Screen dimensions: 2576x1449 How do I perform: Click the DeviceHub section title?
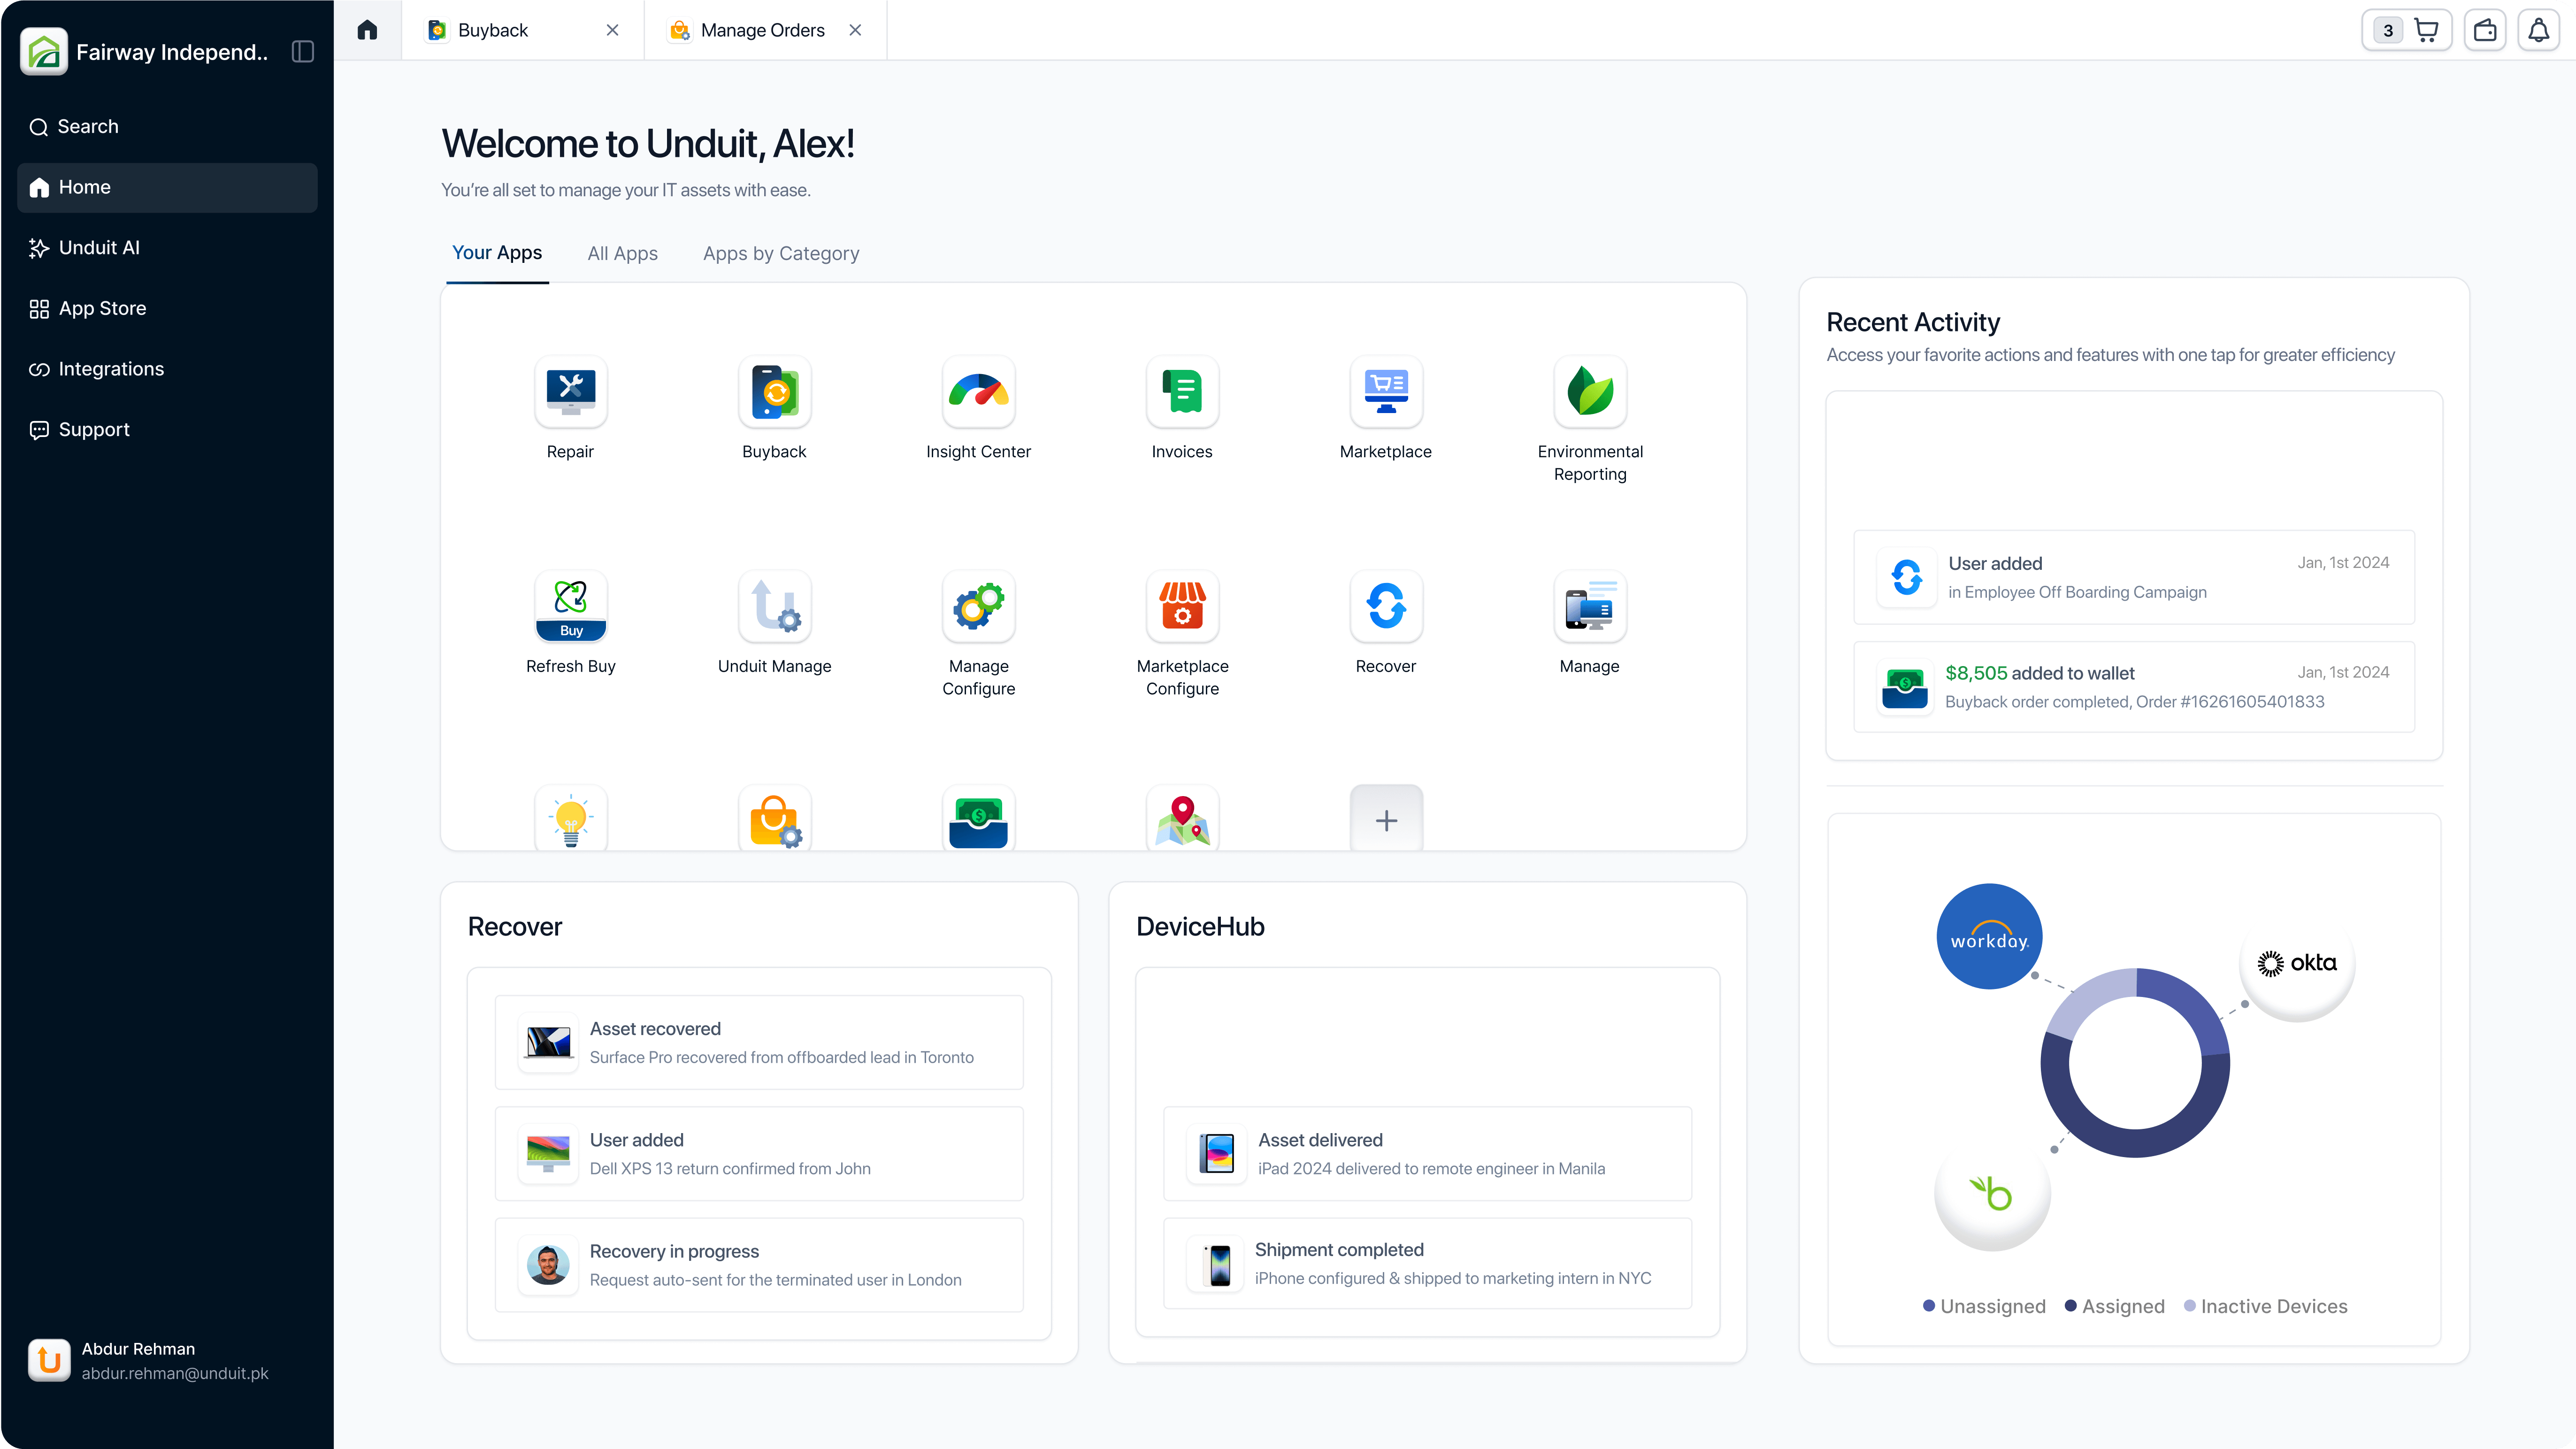tap(1200, 926)
